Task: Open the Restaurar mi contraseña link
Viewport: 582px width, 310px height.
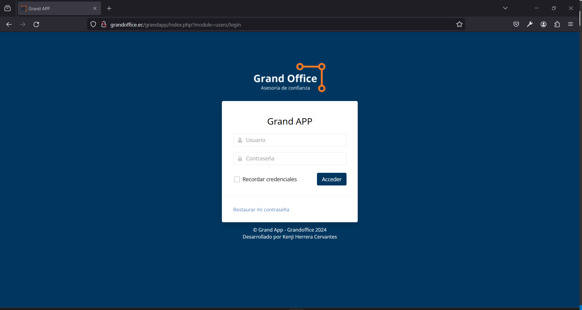Action: [261, 210]
